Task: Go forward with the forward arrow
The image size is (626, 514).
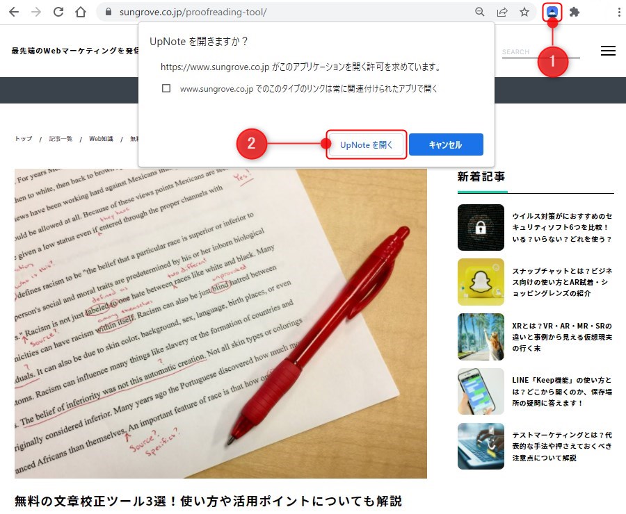Action: (36, 12)
